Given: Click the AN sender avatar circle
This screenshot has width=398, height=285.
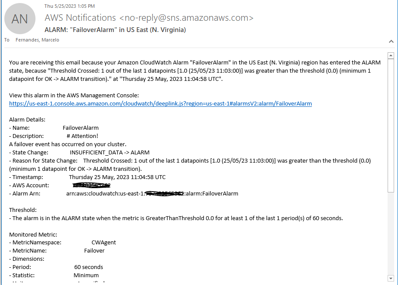Looking at the screenshot, I should pos(19,18).
